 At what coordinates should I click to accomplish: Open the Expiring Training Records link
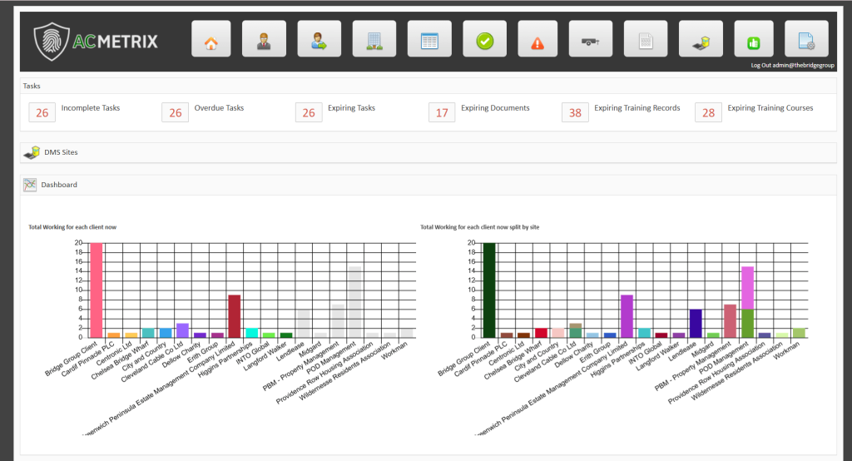pos(637,108)
